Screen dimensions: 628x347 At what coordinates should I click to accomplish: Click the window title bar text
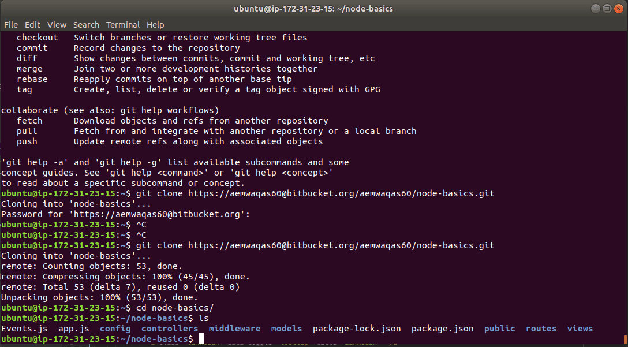(313, 9)
